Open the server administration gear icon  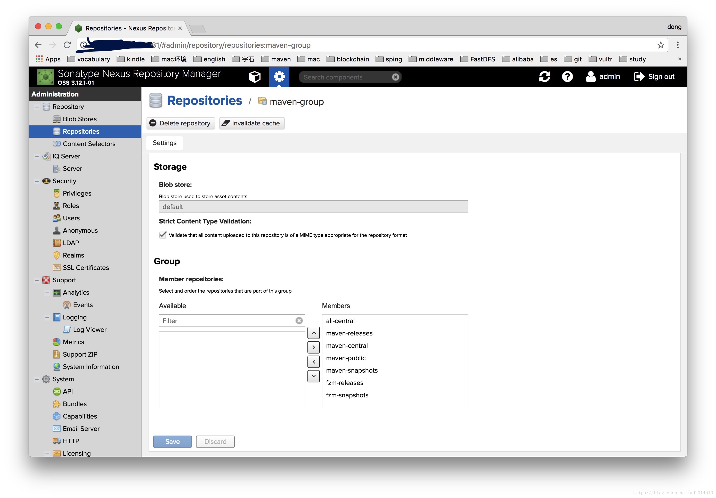(279, 77)
